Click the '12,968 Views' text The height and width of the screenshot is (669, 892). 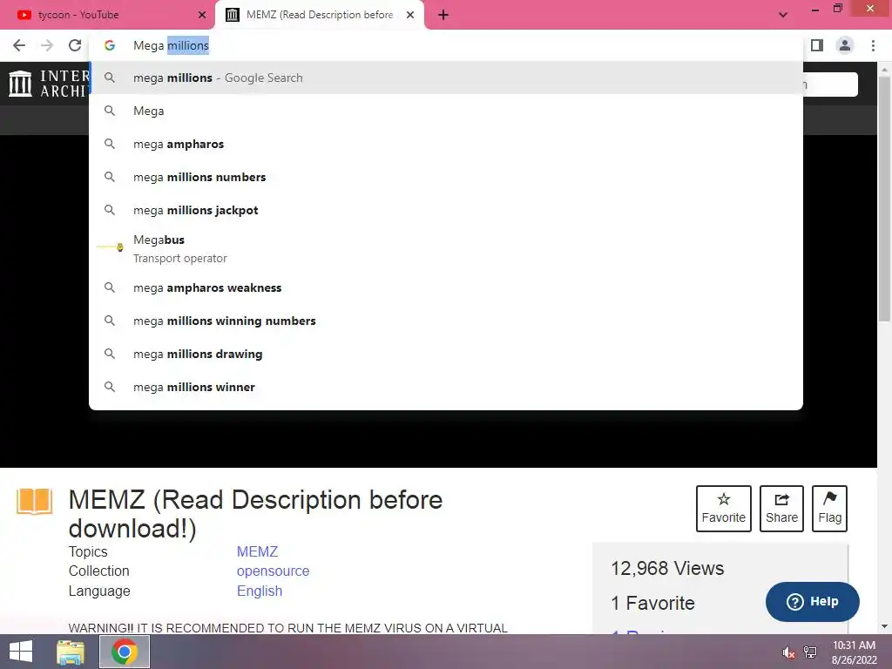point(667,568)
